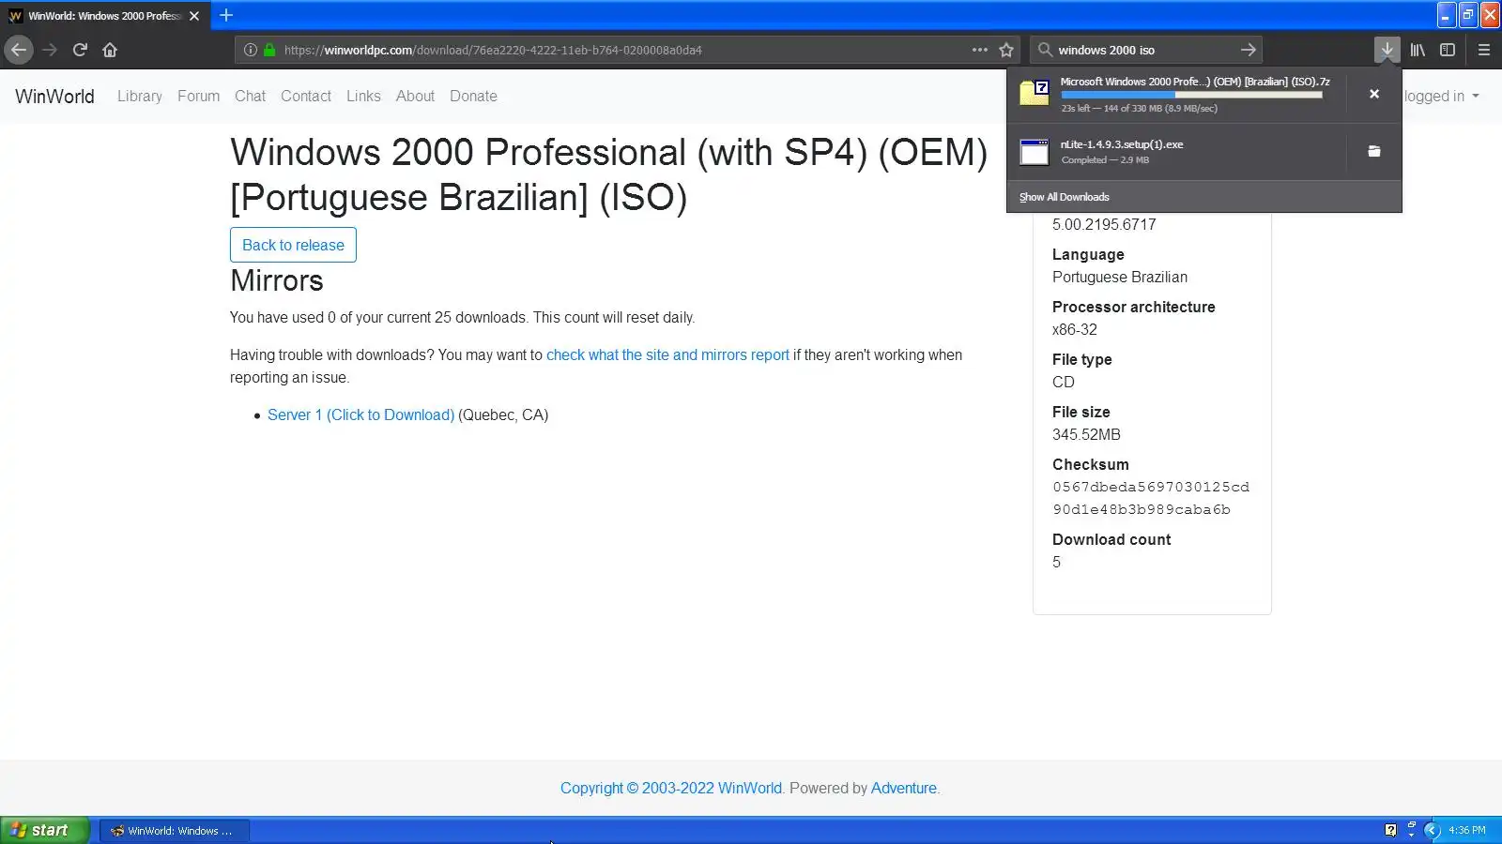Download from Server 1 link

[x=360, y=414]
